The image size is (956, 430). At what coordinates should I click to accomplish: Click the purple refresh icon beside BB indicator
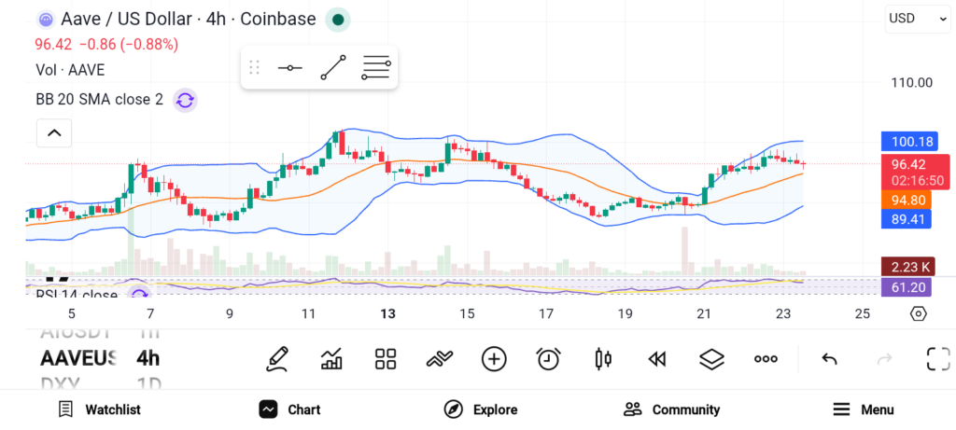coord(185,100)
